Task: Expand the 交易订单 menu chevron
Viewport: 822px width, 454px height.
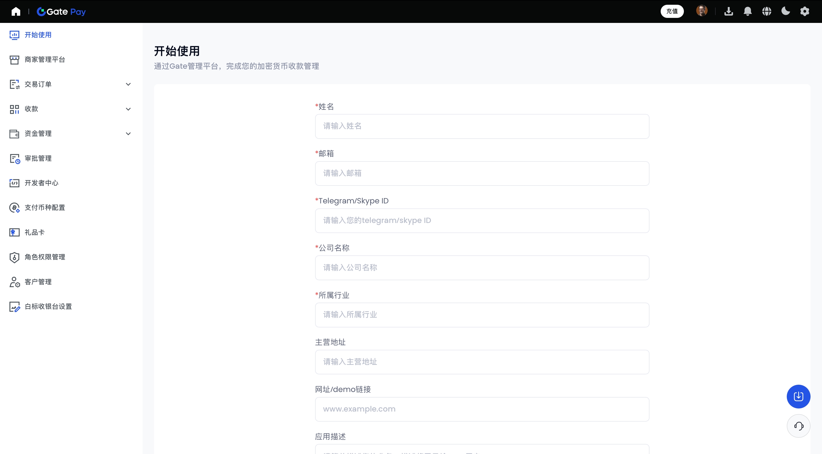Action: pyautogui.click(x=128, y=84)
